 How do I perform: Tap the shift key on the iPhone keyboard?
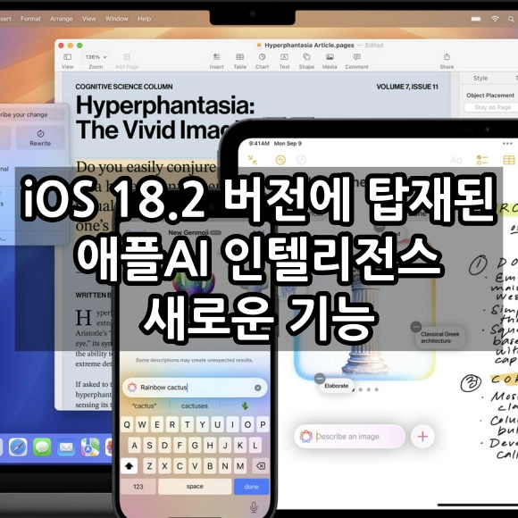129,466
